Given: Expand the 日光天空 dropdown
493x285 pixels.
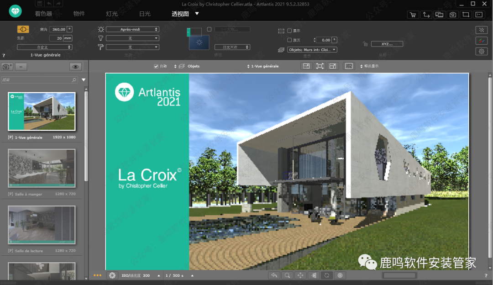Looking at the screenshot, I should (236, 47).
